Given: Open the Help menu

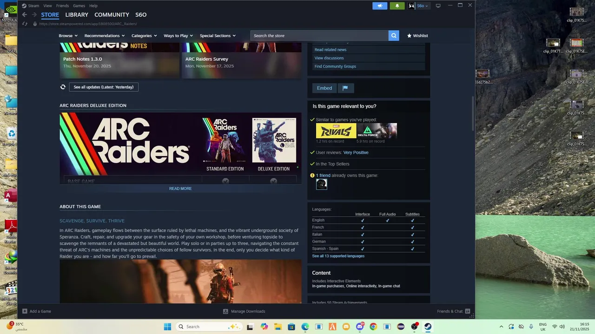Looking at the screenshot, I should (93, 6).
